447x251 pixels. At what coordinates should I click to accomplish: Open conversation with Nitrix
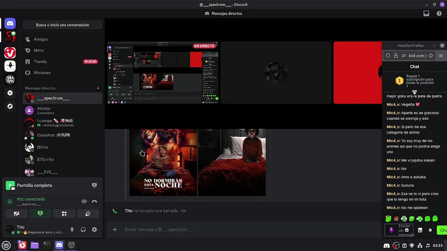click(63, 147)
